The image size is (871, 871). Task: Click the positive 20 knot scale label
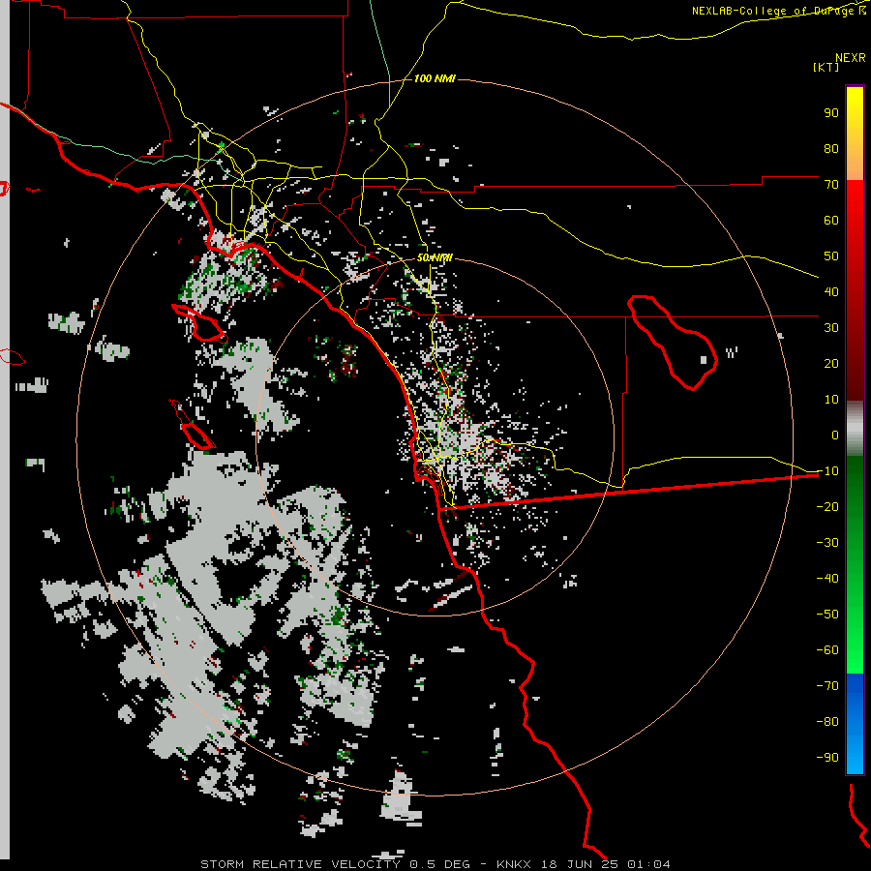point(831,363)
